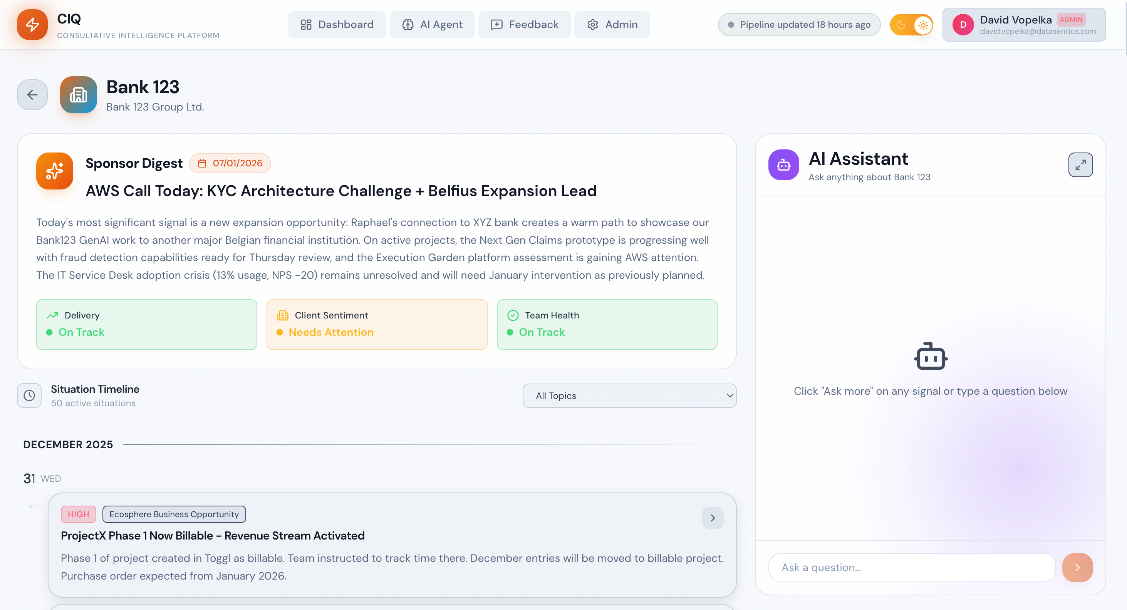Go to the AI Agent tab

[x=432, y=25]
